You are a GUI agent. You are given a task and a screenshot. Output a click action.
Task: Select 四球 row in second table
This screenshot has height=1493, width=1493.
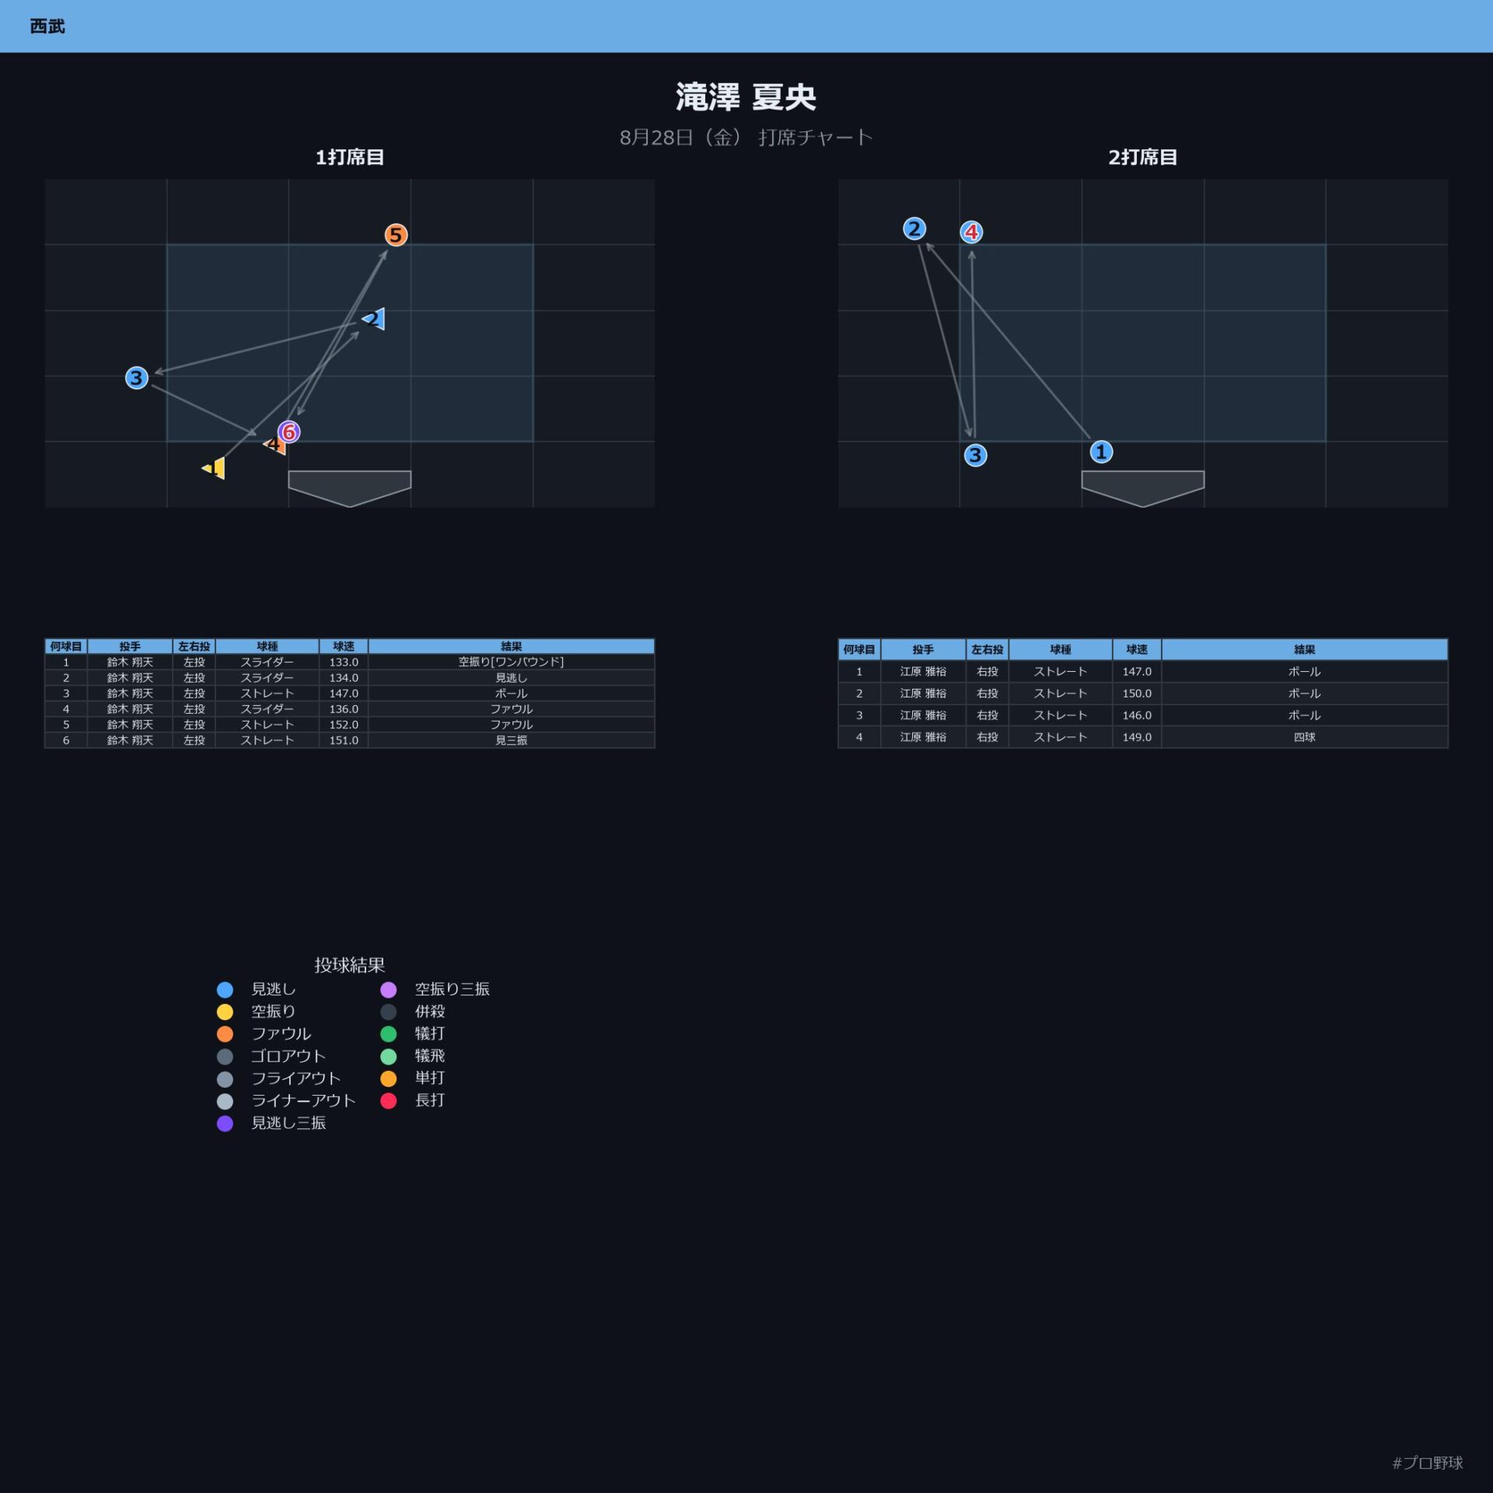1143,737
